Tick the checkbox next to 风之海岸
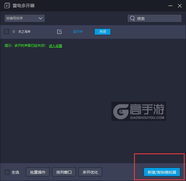The height and width of the screenshot is (181, 186). pos(7,31)
